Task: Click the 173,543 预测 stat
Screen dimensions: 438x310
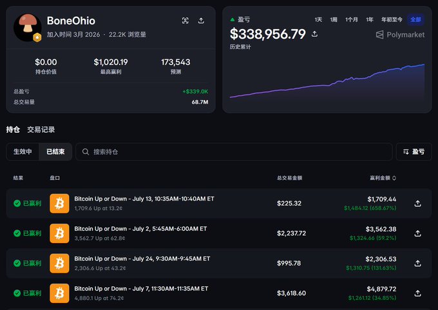Action: (175, 66)
